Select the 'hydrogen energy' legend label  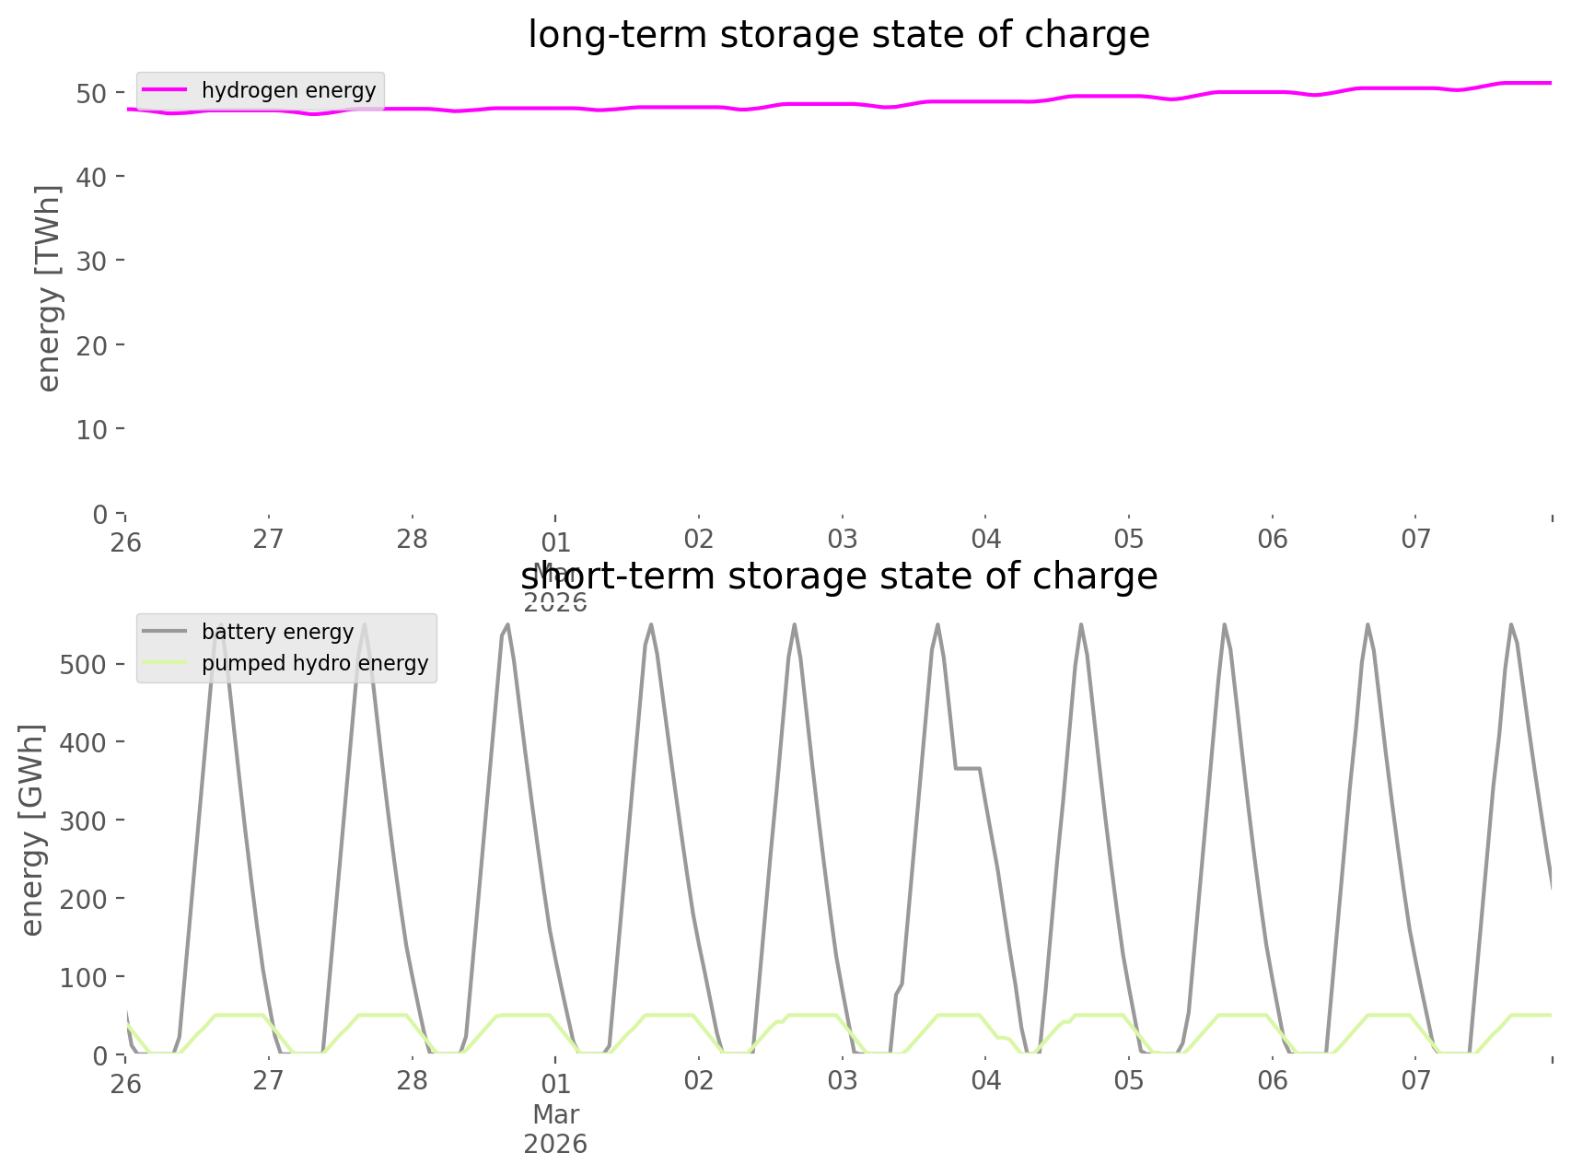pos(288,90)
